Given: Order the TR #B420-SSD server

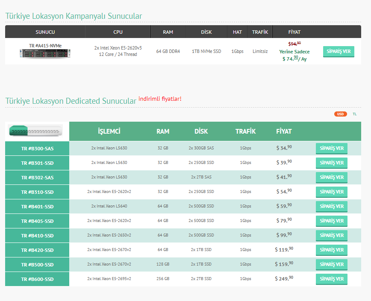Looking at the screenshot, I should pos(332,250).
